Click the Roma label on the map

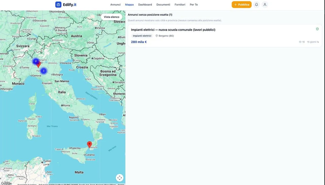66,105
